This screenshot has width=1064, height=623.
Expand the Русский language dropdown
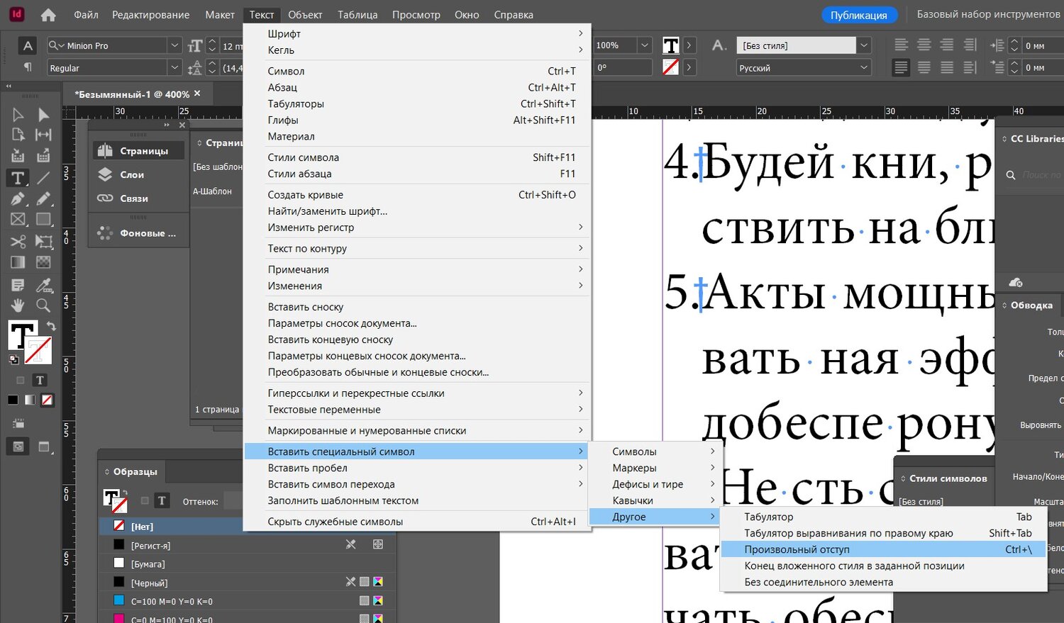coord(864,68)
